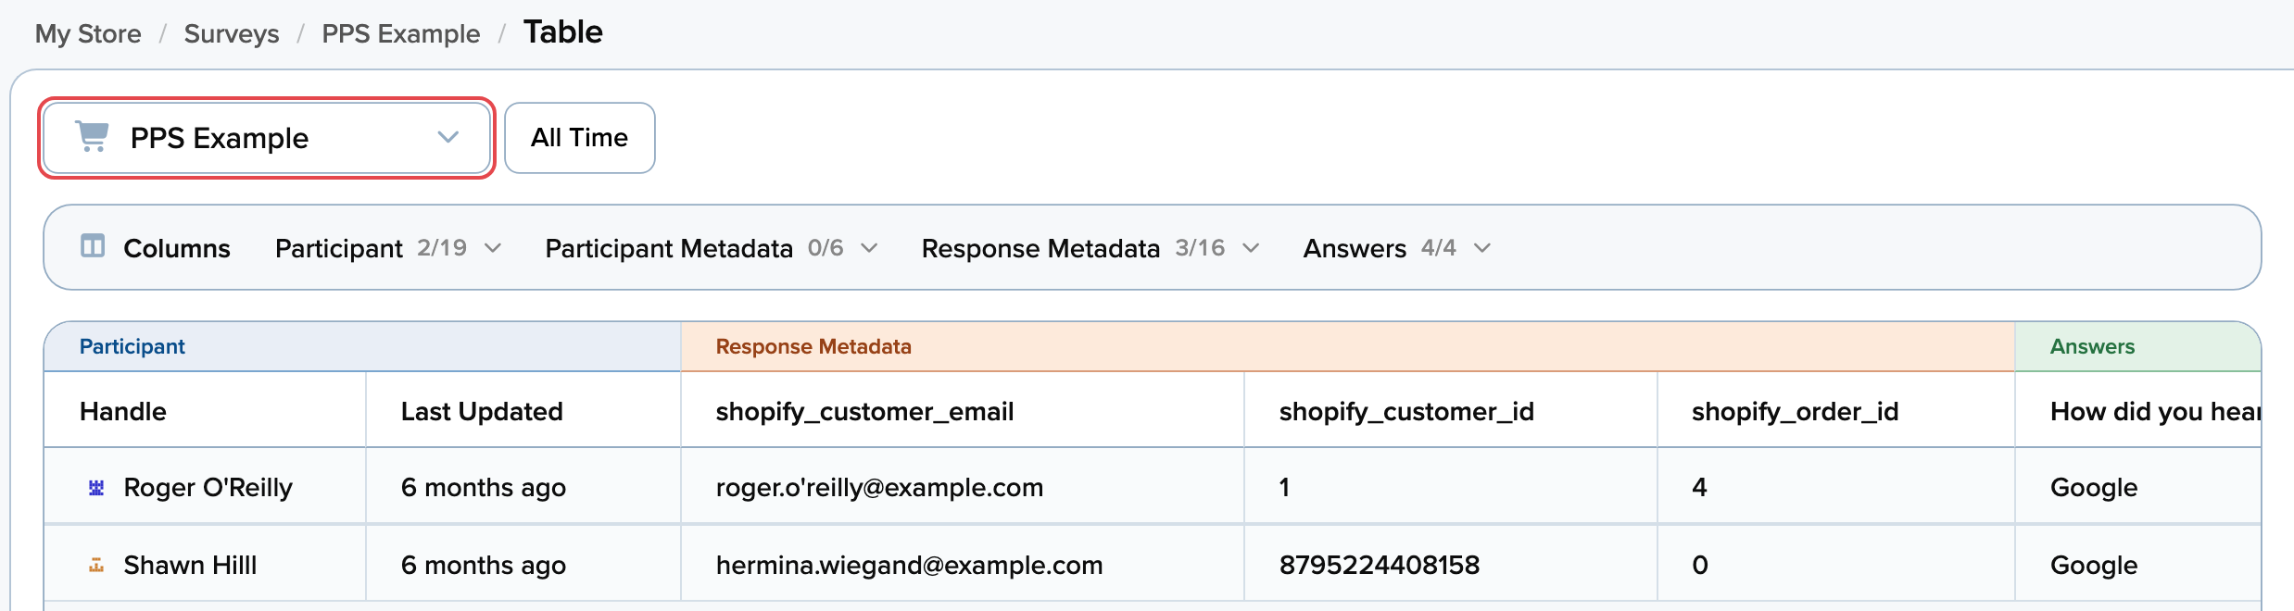Screen dimensions: 2294x611
Task: Click the 'How did you hear' column header
Action: coord(2138,410)
